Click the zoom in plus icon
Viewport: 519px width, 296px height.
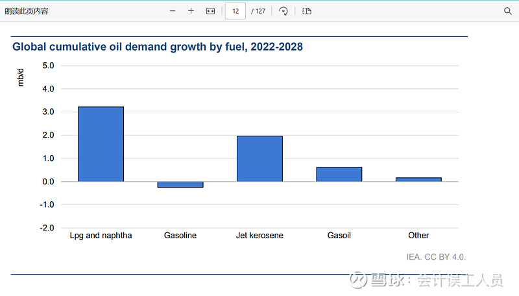tap(191, 11)
